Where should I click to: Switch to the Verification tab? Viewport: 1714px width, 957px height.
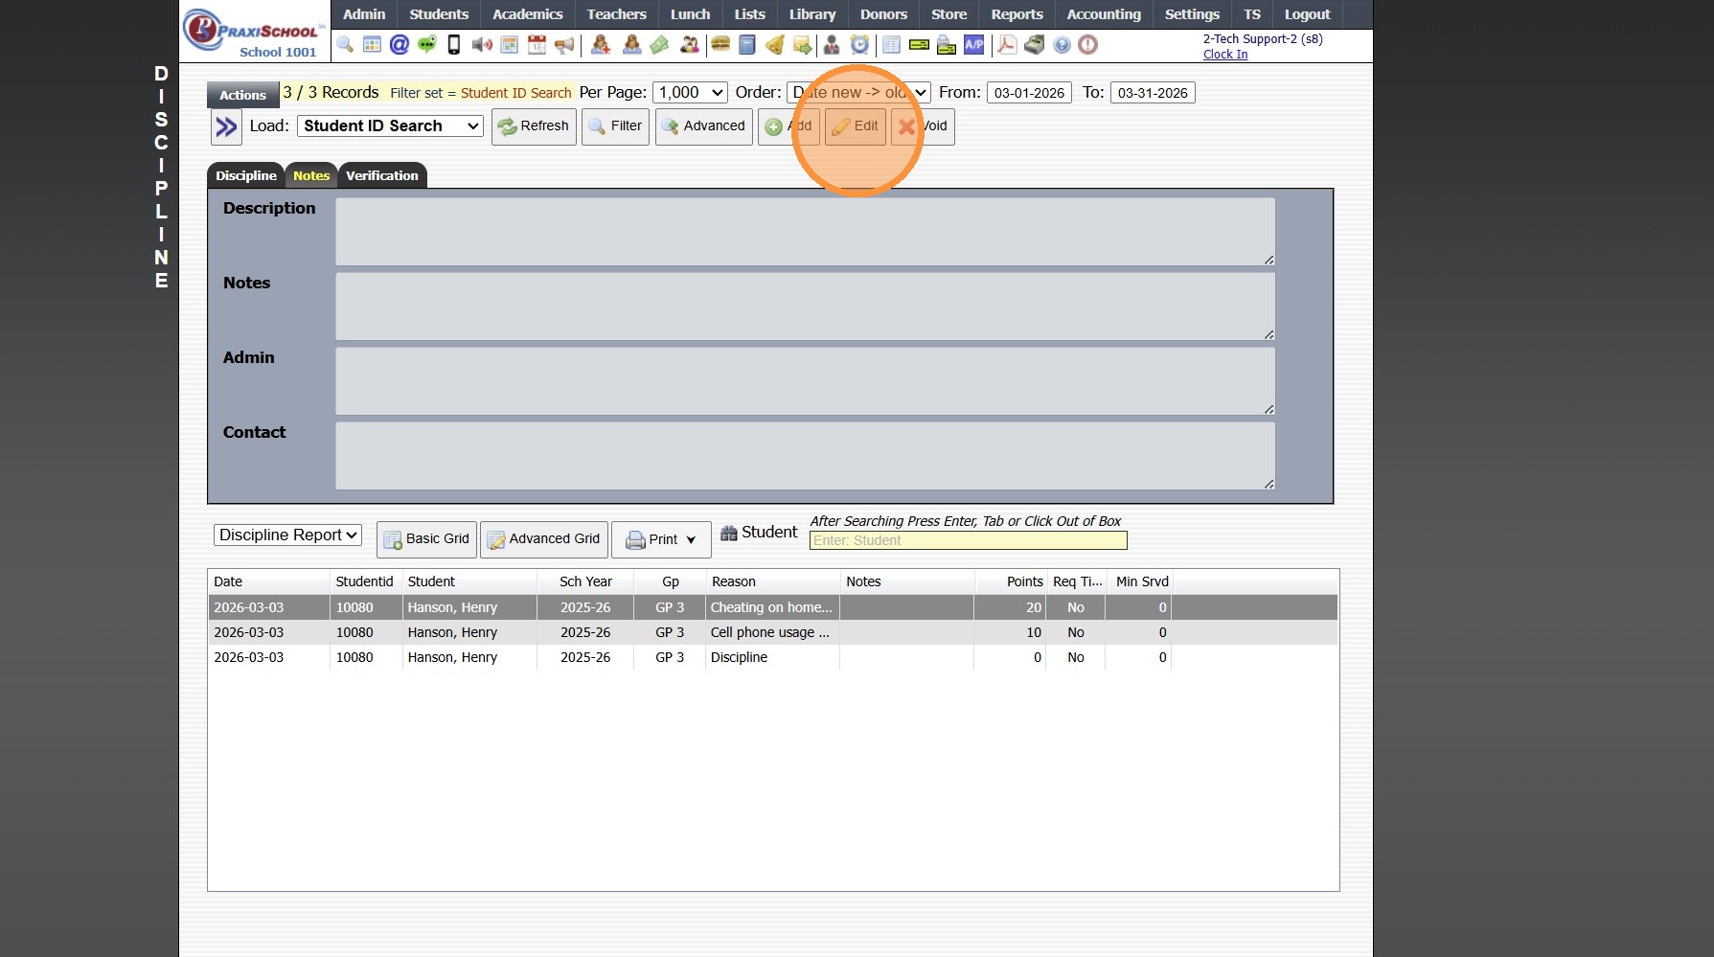point(381,176)
